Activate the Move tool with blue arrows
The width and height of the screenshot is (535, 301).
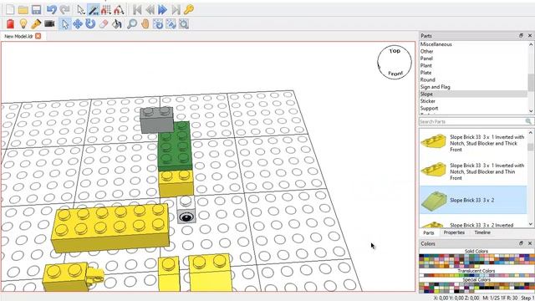[78, 24]
